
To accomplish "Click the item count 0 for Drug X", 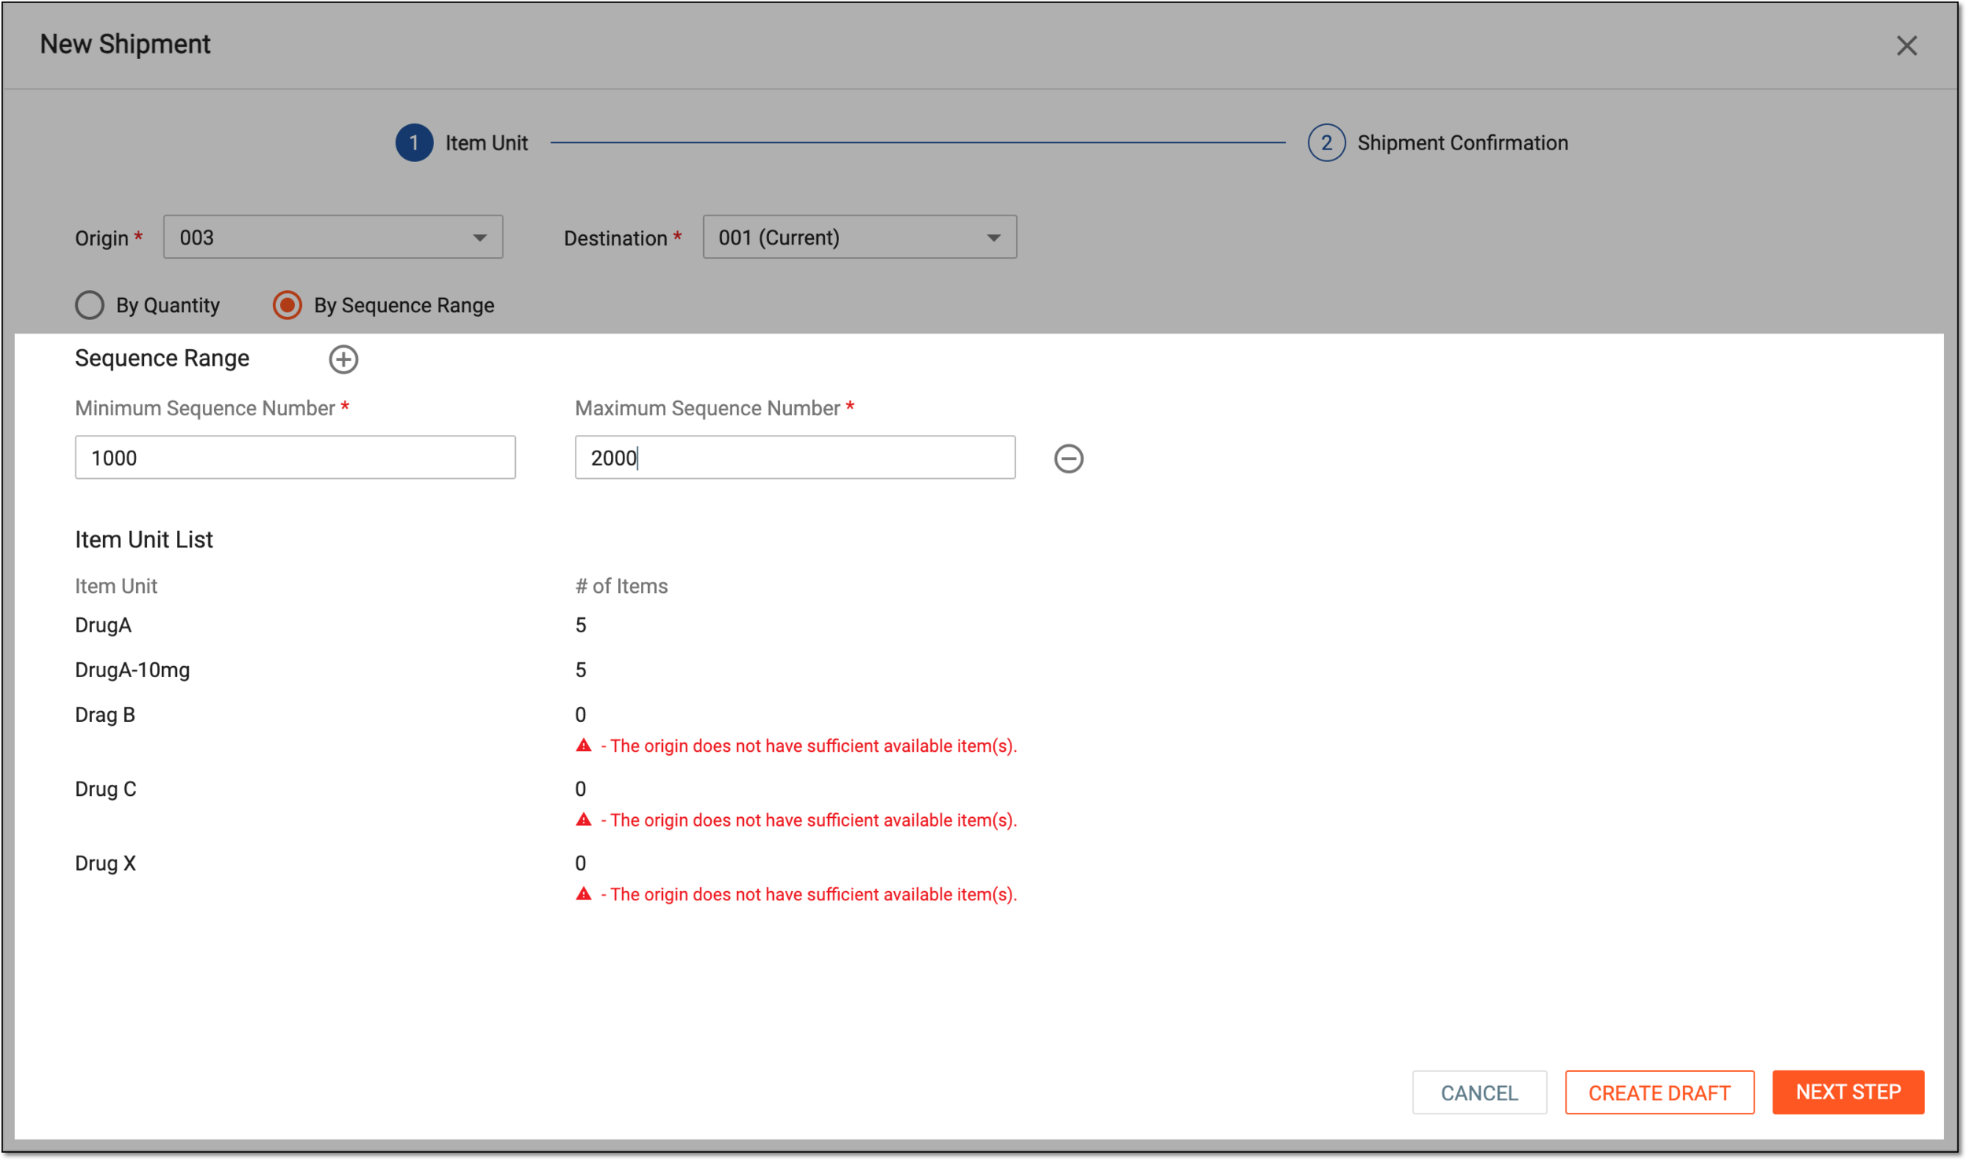I will pyautogui.click(x=580, y=863).
